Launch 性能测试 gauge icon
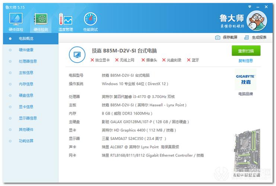The height and width of the screenshot is (186, 276). pyautogui.click(x=91, y=19)
